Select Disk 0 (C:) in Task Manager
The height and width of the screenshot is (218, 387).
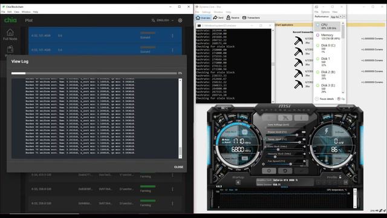click(x=327, y=48)
